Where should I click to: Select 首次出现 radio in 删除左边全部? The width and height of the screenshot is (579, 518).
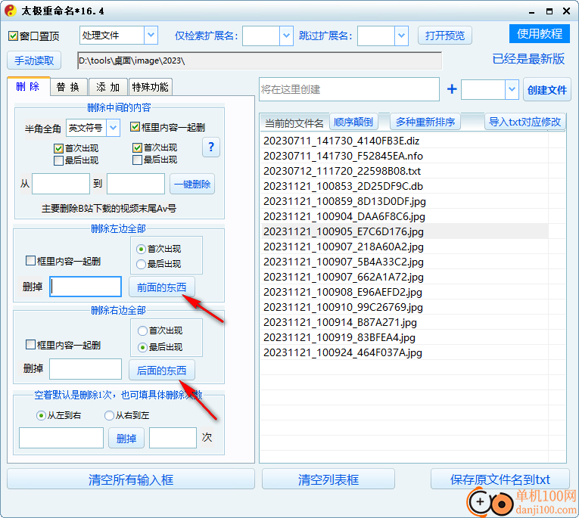tap(141, 249)
